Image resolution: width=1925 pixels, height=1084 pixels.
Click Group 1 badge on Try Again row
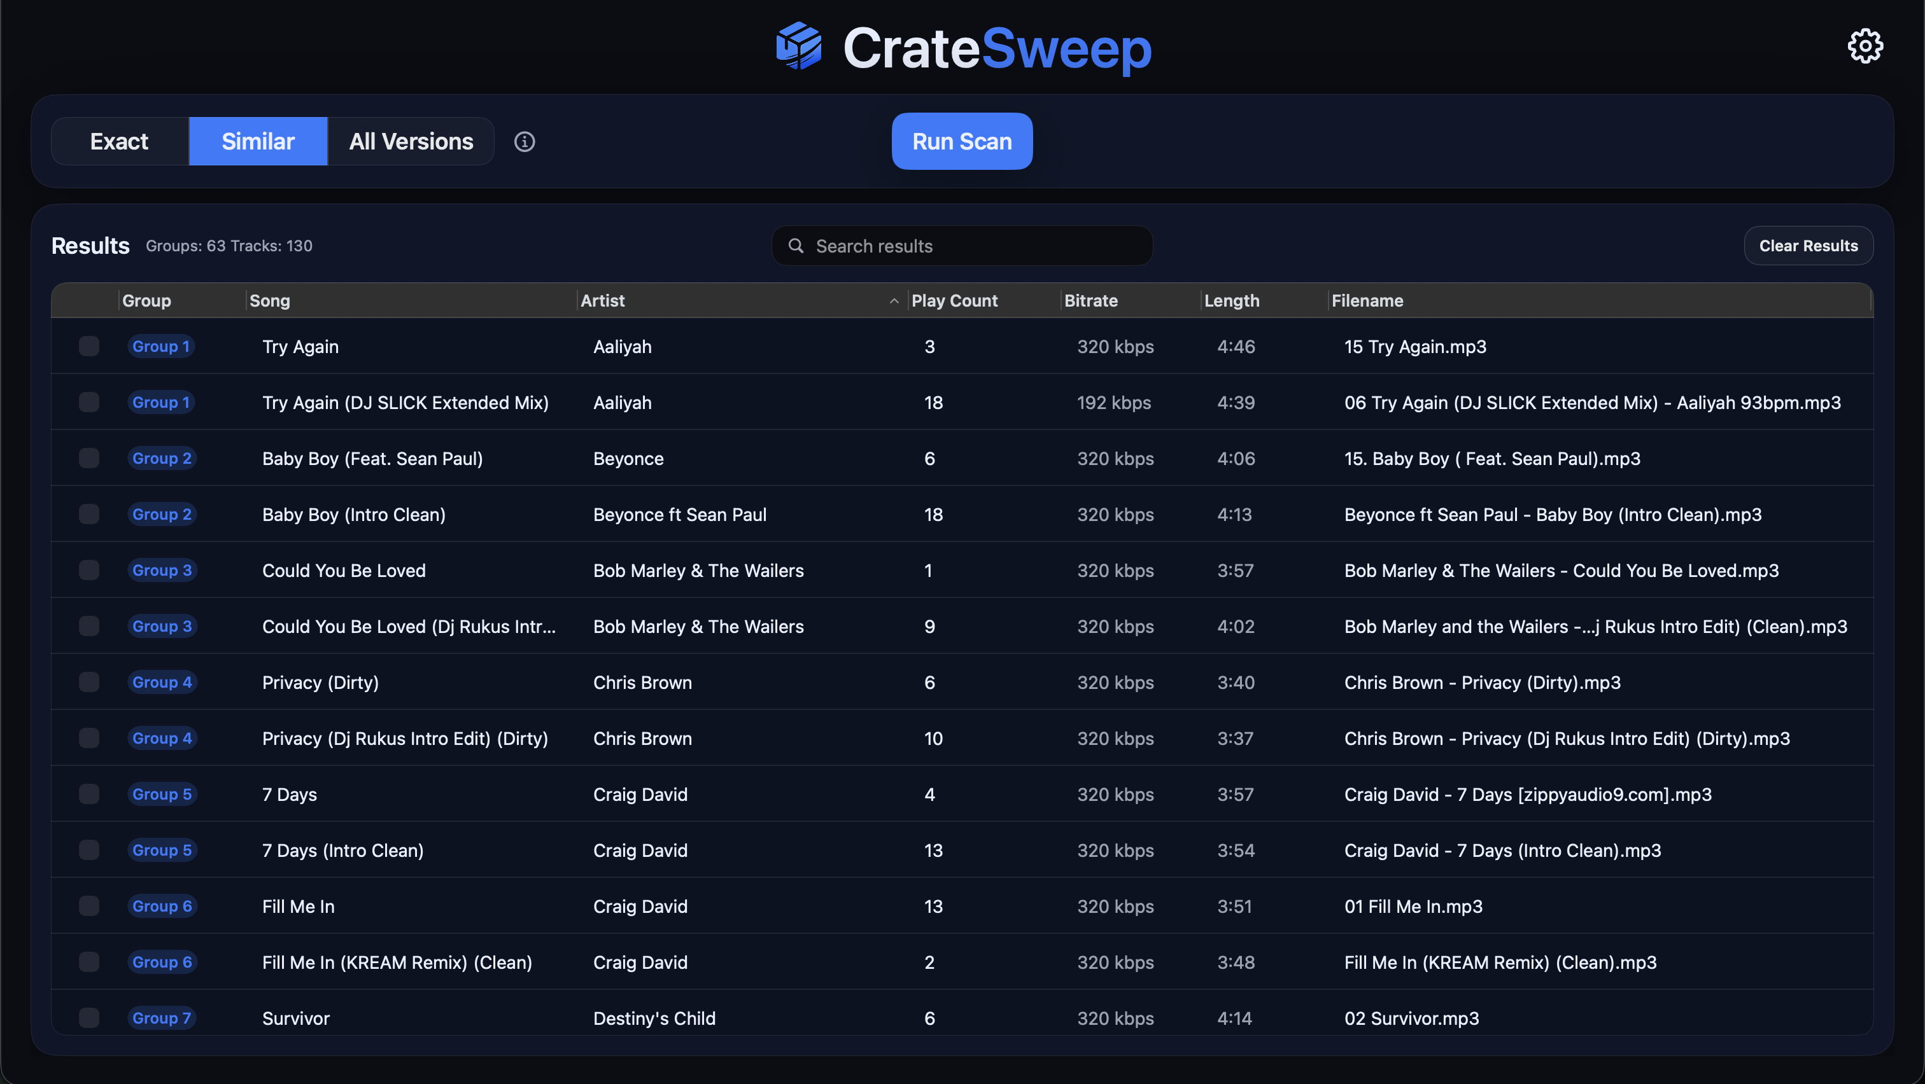click(160, 345)
